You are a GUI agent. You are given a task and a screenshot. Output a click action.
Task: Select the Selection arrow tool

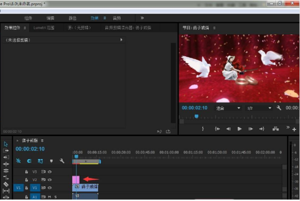[x=6, y=144]
